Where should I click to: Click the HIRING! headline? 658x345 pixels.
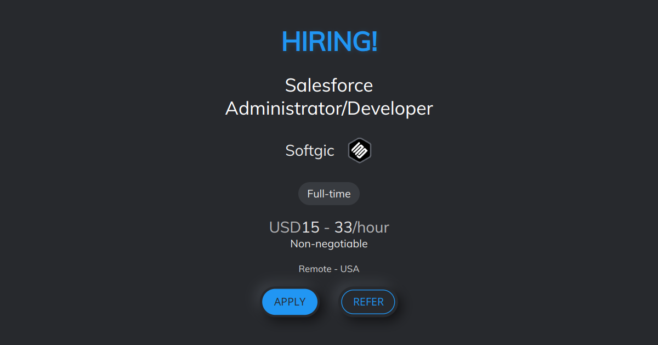(328, 41)
